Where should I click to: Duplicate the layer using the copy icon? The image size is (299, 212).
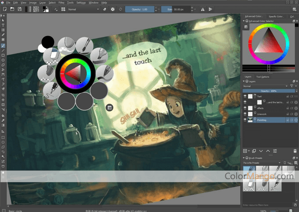click(x=253, y=151)
